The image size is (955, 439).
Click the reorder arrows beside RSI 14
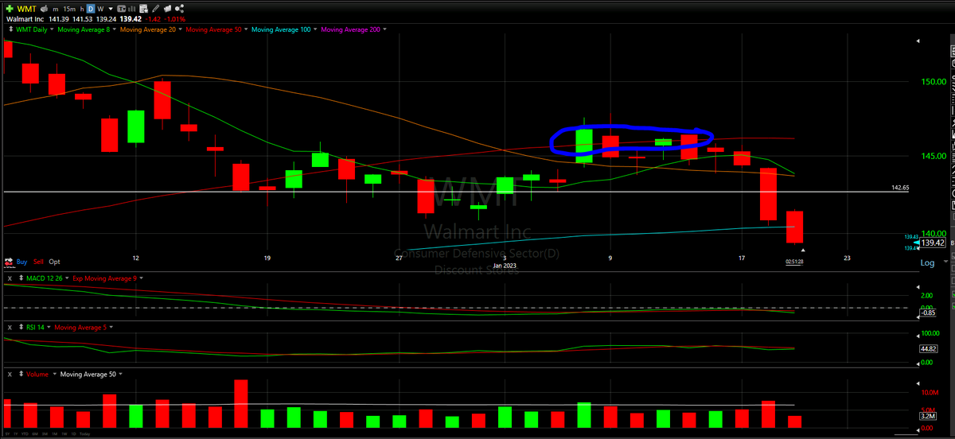[21, 327]
